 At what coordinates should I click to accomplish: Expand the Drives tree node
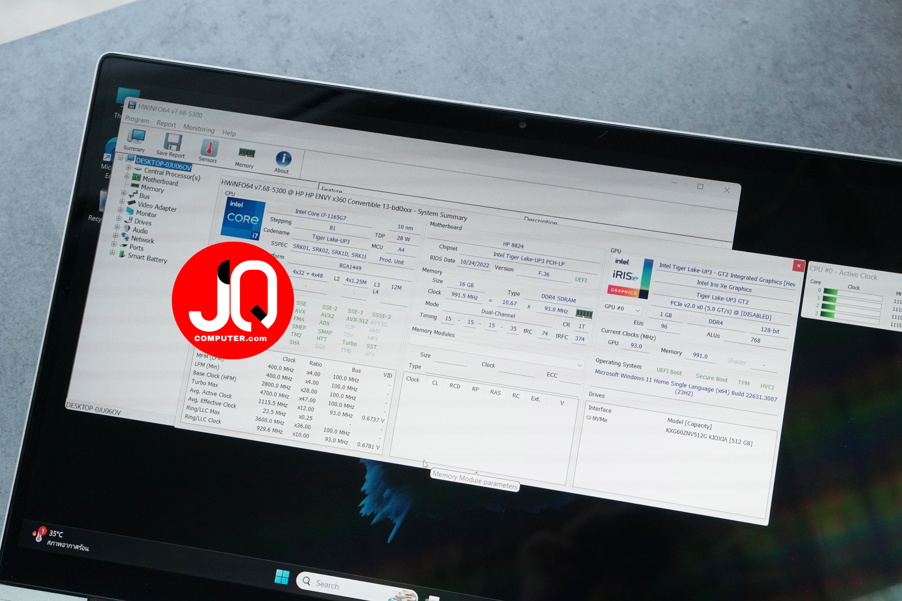click(119, 218)
